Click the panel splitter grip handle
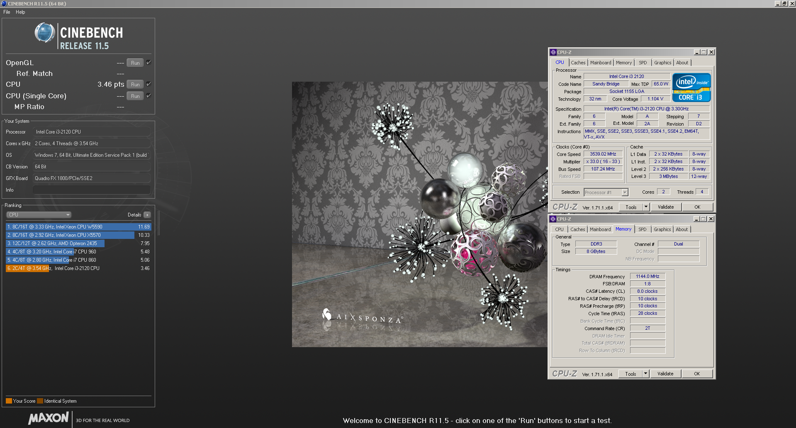 [x=158, y=223]
